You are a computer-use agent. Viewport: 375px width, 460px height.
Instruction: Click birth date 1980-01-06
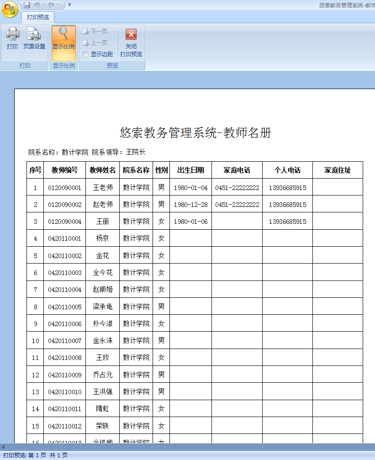[x=191, y=222]
